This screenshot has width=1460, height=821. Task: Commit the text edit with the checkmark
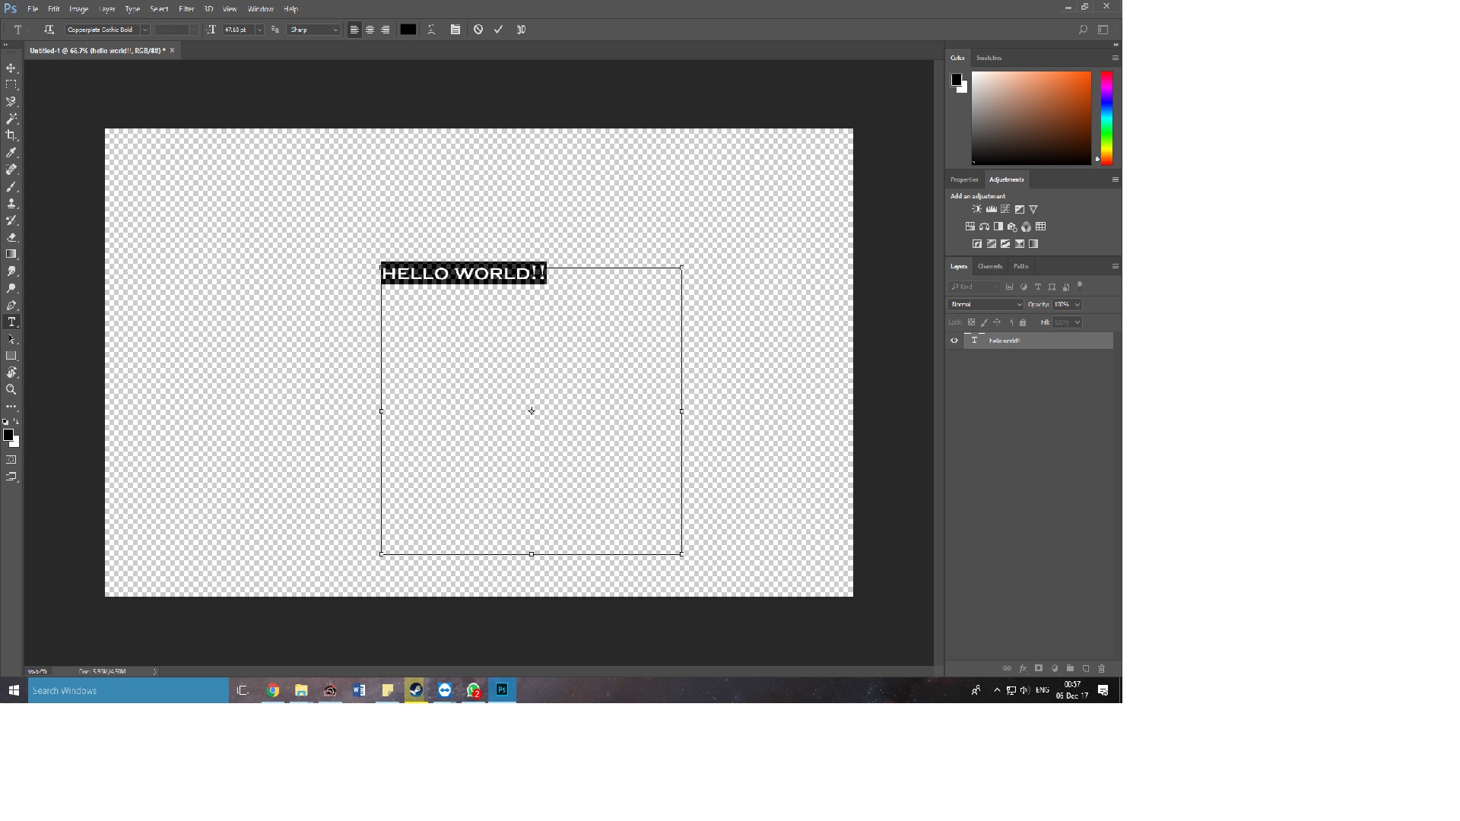click(x=499, y=30)
